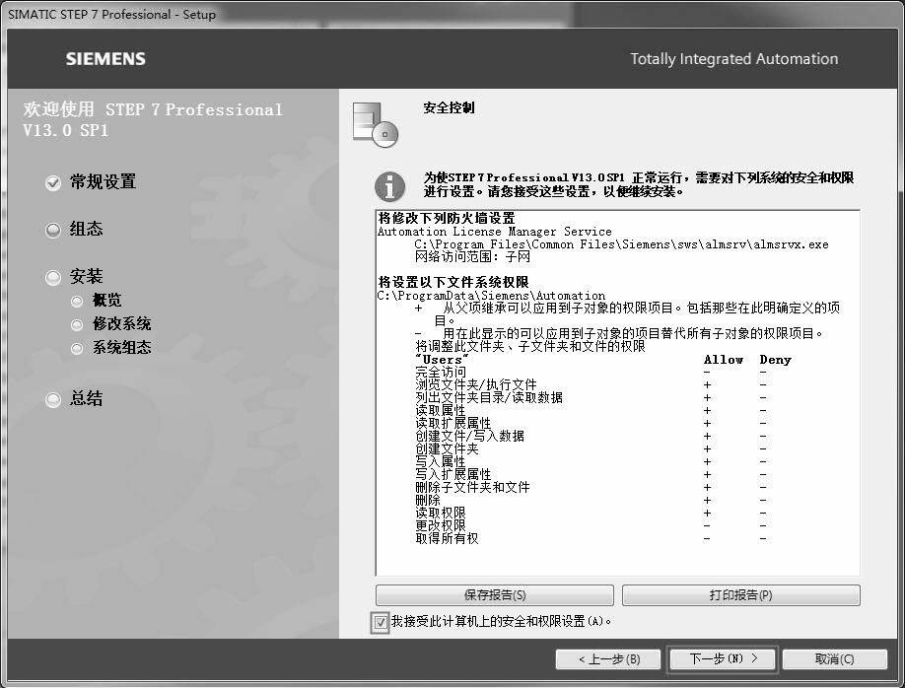905x688 pixels.
Task: Click the almsrvx.exe file path line
Action: click(x=622, y=244)
